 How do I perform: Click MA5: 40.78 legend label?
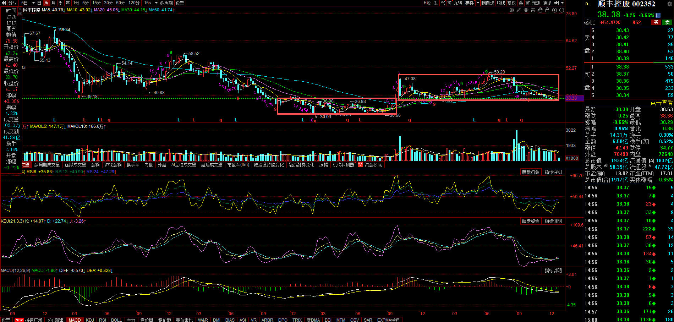tap(53, 10)
